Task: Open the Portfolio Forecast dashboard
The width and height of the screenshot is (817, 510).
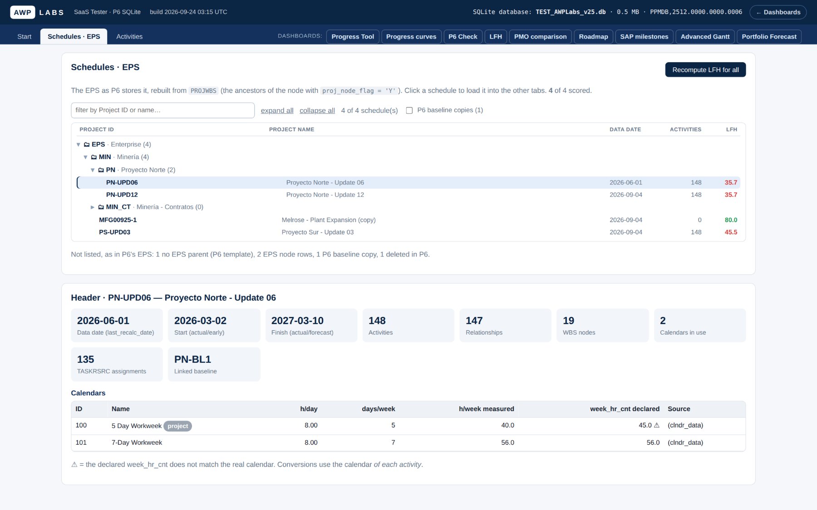Action: 769,36
